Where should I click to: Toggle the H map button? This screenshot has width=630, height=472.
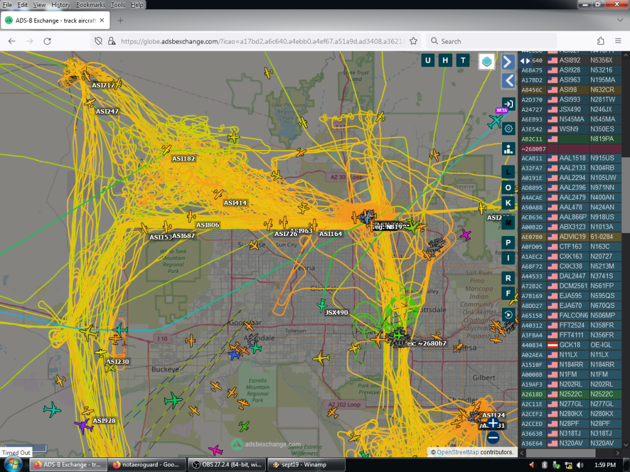pos(445,61)
